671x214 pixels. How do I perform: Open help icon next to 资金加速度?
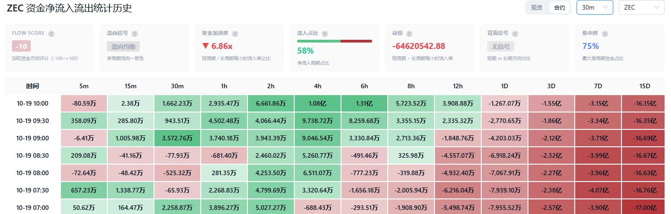point(235,34)
